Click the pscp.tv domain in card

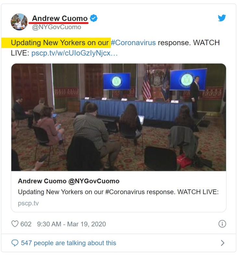click(28, 203)
